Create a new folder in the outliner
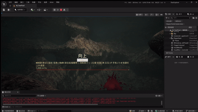 click(193, 18)
